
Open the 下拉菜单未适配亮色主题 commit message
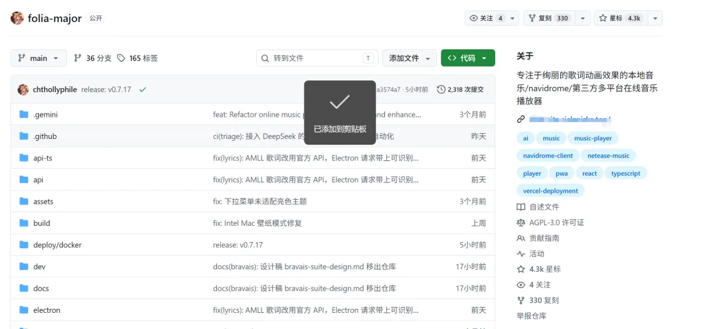[x=260, y=202]
